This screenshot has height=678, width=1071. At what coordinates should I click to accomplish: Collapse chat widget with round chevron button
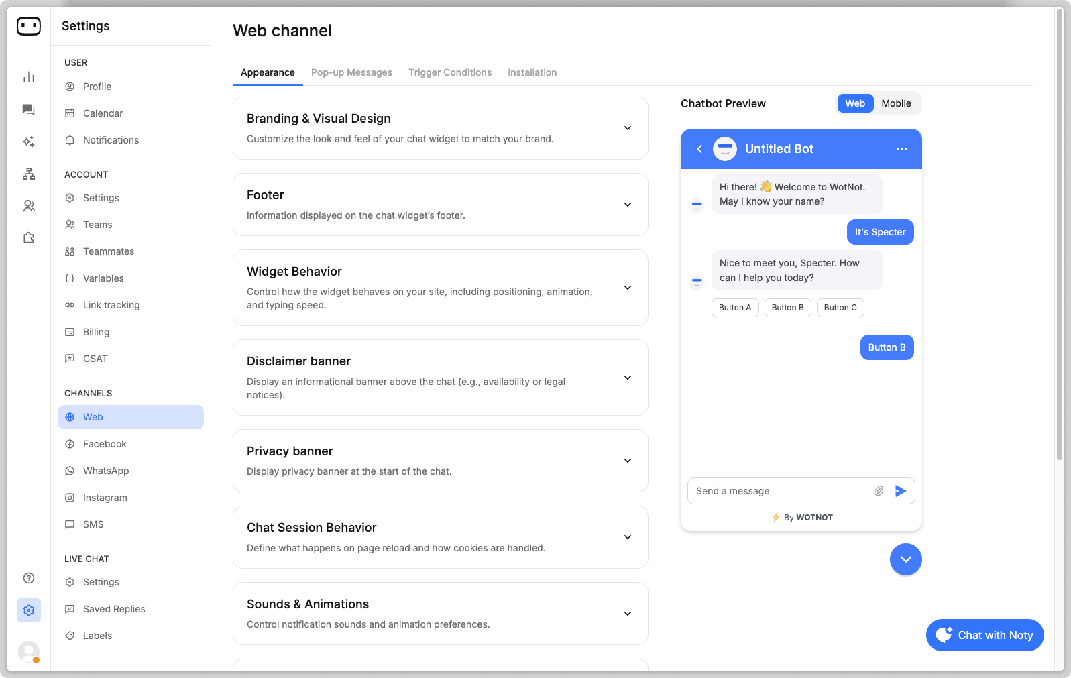click(x=905, y=559)
